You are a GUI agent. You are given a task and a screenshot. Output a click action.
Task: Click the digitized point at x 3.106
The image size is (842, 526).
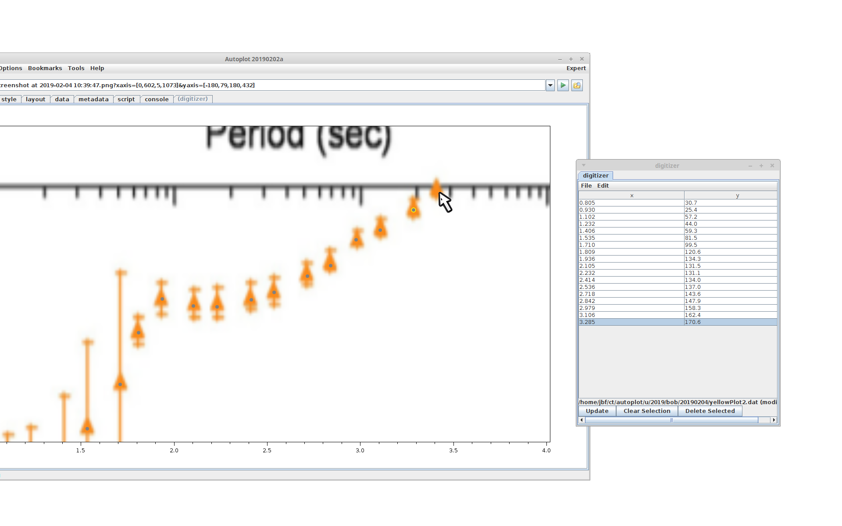(x=380, y=230)
